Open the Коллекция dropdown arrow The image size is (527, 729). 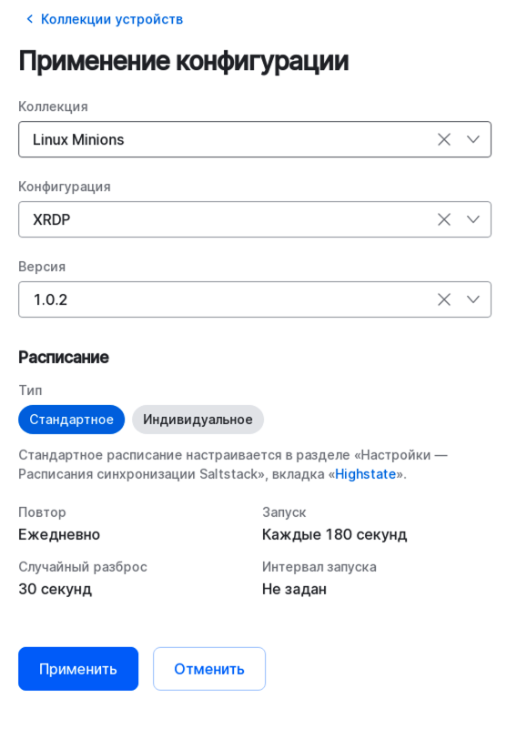[473, 139]
